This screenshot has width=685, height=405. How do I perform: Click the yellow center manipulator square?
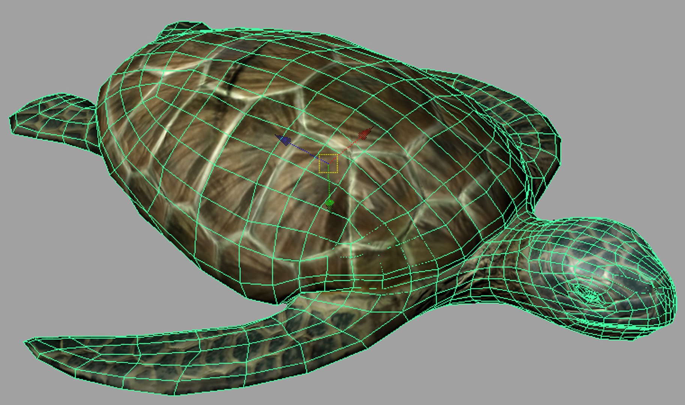pyautogui.click(x=328, y=163)
